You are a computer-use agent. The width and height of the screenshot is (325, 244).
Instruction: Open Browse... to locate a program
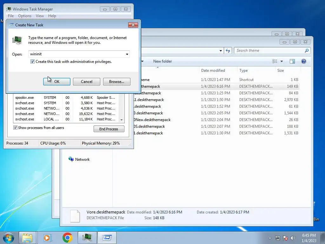coord(117,82)
